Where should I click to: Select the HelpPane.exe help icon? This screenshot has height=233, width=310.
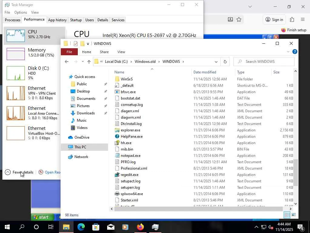tap(117, 137)
